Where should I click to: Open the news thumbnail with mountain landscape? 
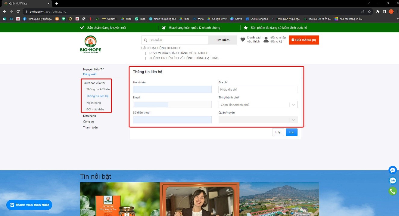point(279,199)
